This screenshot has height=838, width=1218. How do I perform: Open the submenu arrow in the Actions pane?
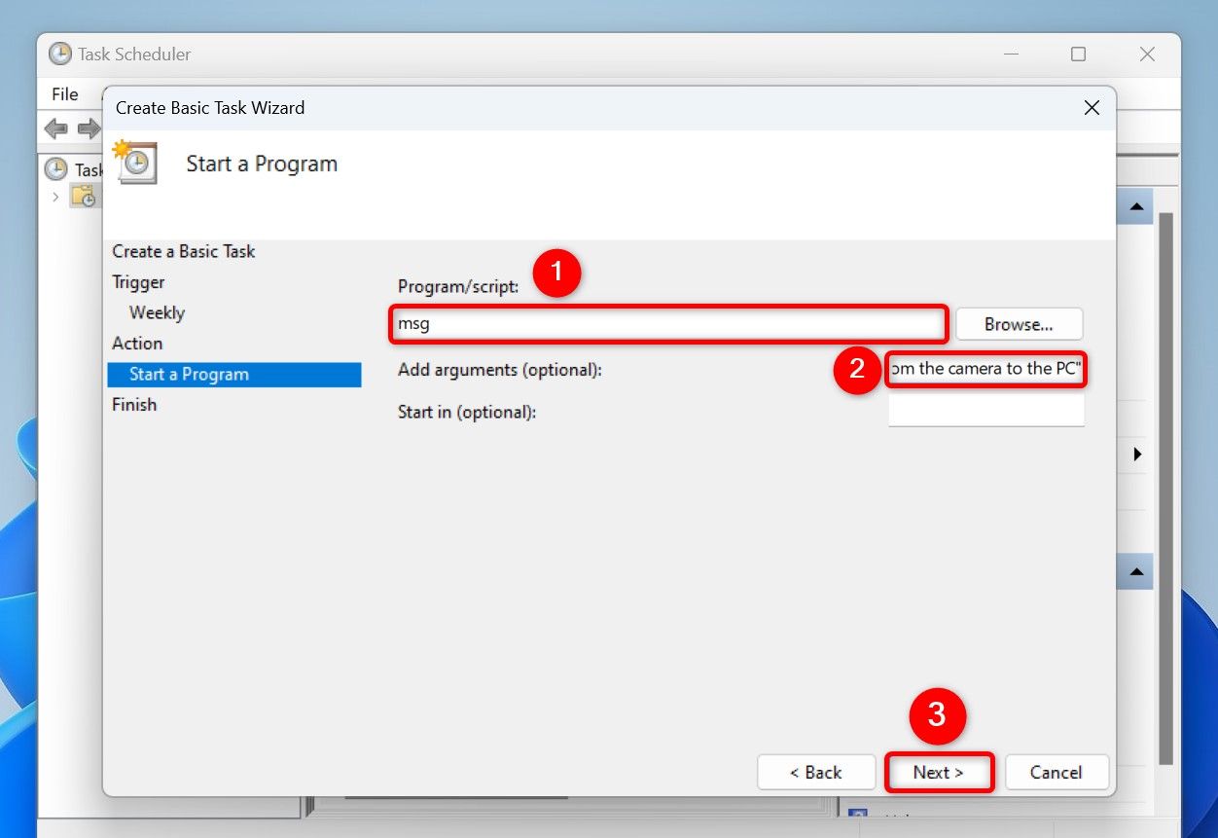(x=1137, y=455)
